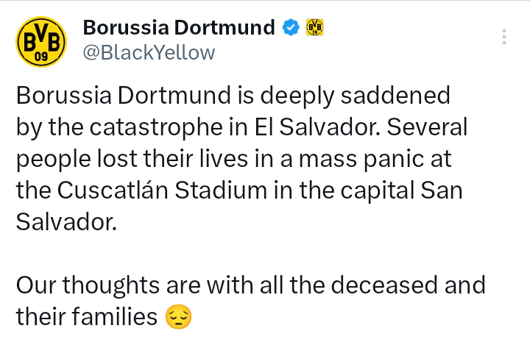Open the three-dot more options menu

[x=504, y=38]
